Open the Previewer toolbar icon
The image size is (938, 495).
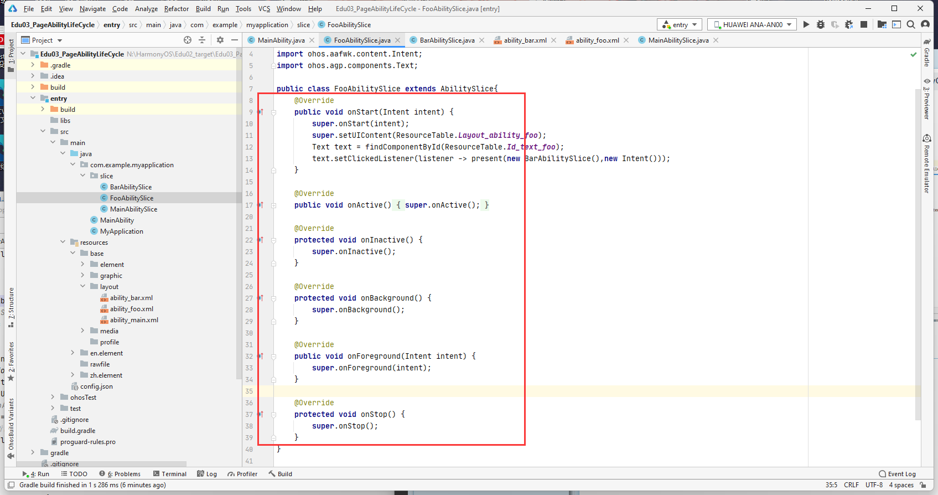[x=896, y=24]
